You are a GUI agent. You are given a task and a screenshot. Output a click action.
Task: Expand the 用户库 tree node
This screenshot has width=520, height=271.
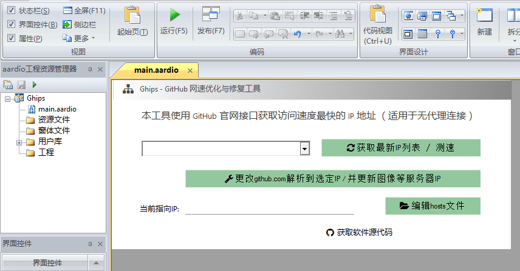19,142
